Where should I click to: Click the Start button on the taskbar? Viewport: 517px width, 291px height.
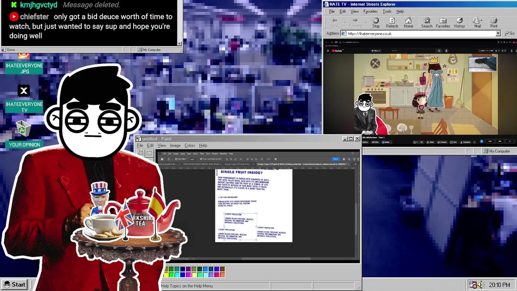[15, 285]
